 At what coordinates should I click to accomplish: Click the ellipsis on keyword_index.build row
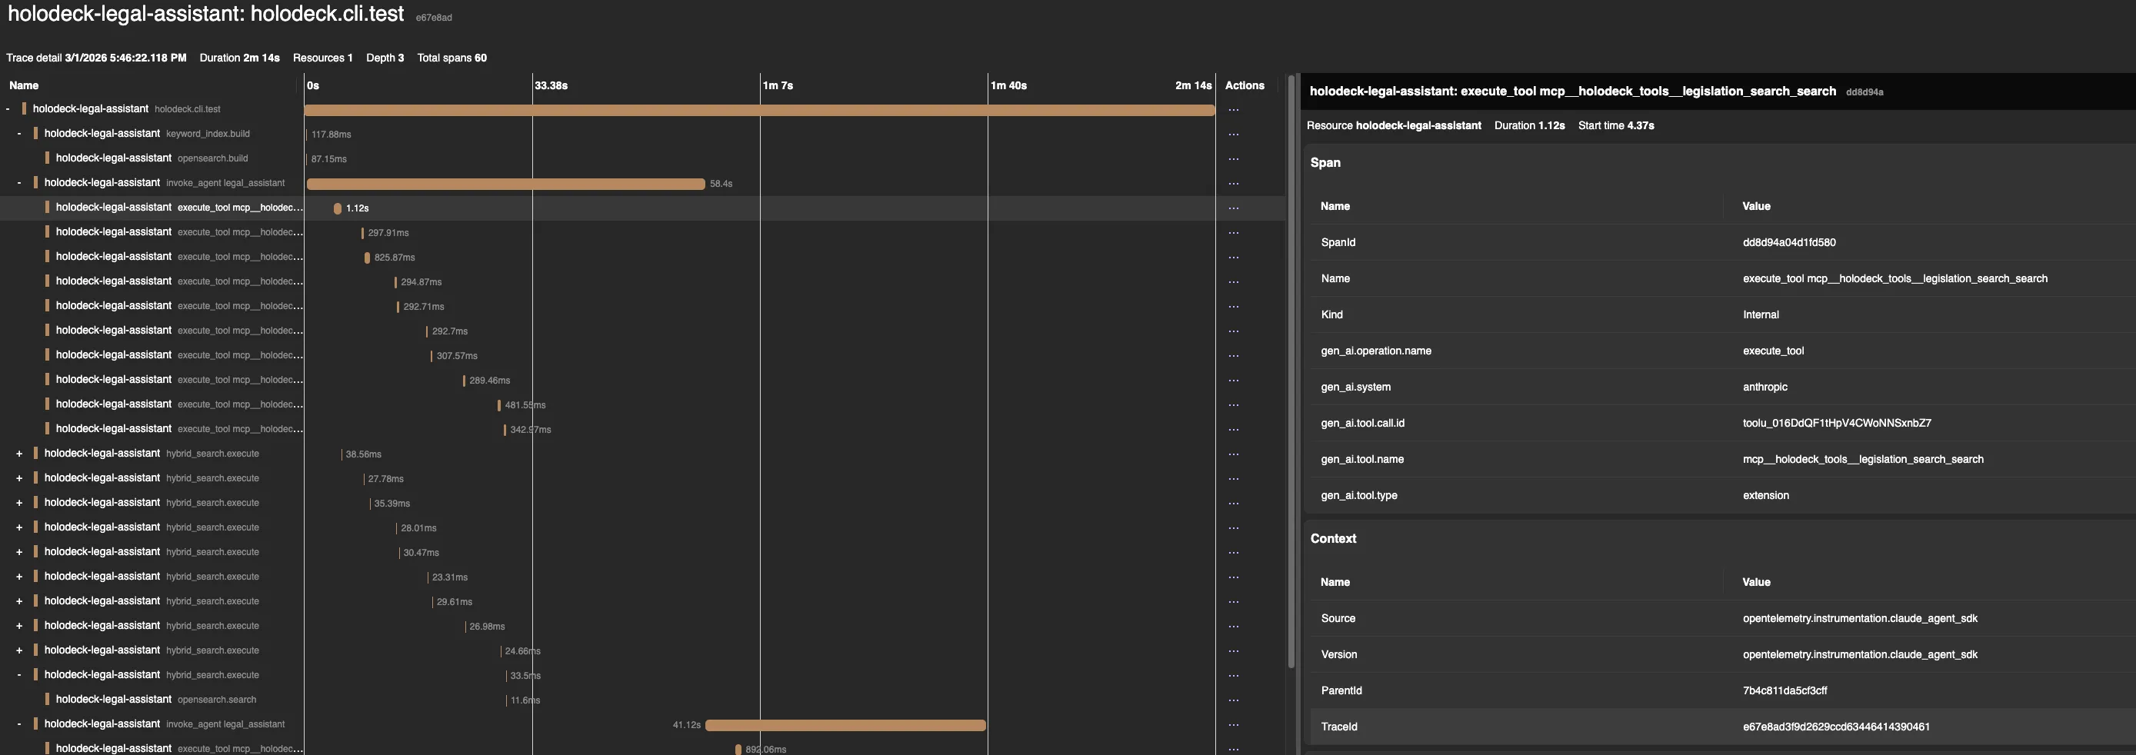(x=1234, y=134)
